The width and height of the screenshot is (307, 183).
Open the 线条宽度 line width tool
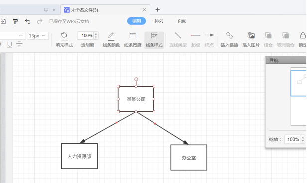pos(133,40)
